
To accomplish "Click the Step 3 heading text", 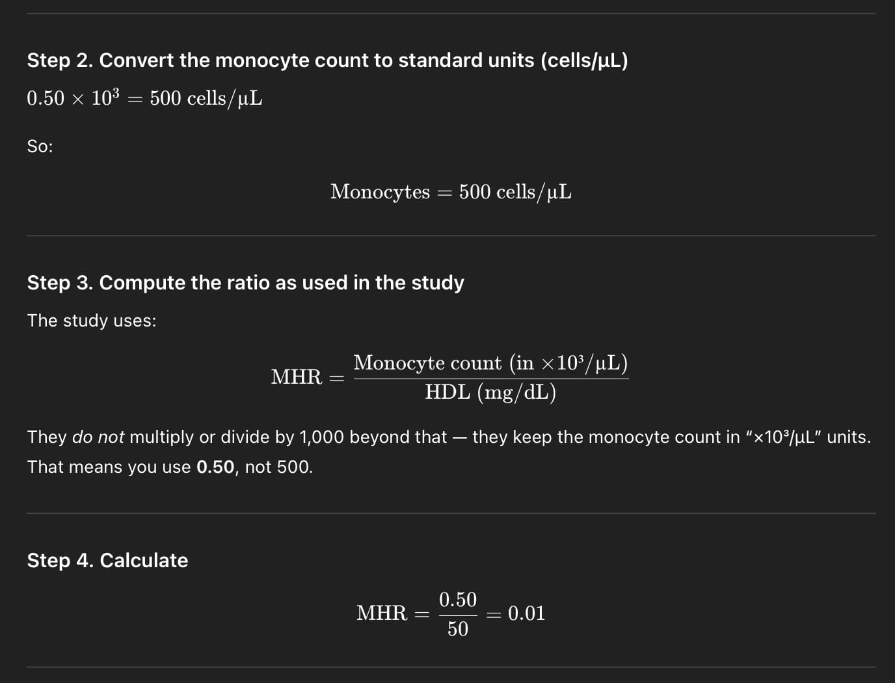I will click(x=245, y=283).
